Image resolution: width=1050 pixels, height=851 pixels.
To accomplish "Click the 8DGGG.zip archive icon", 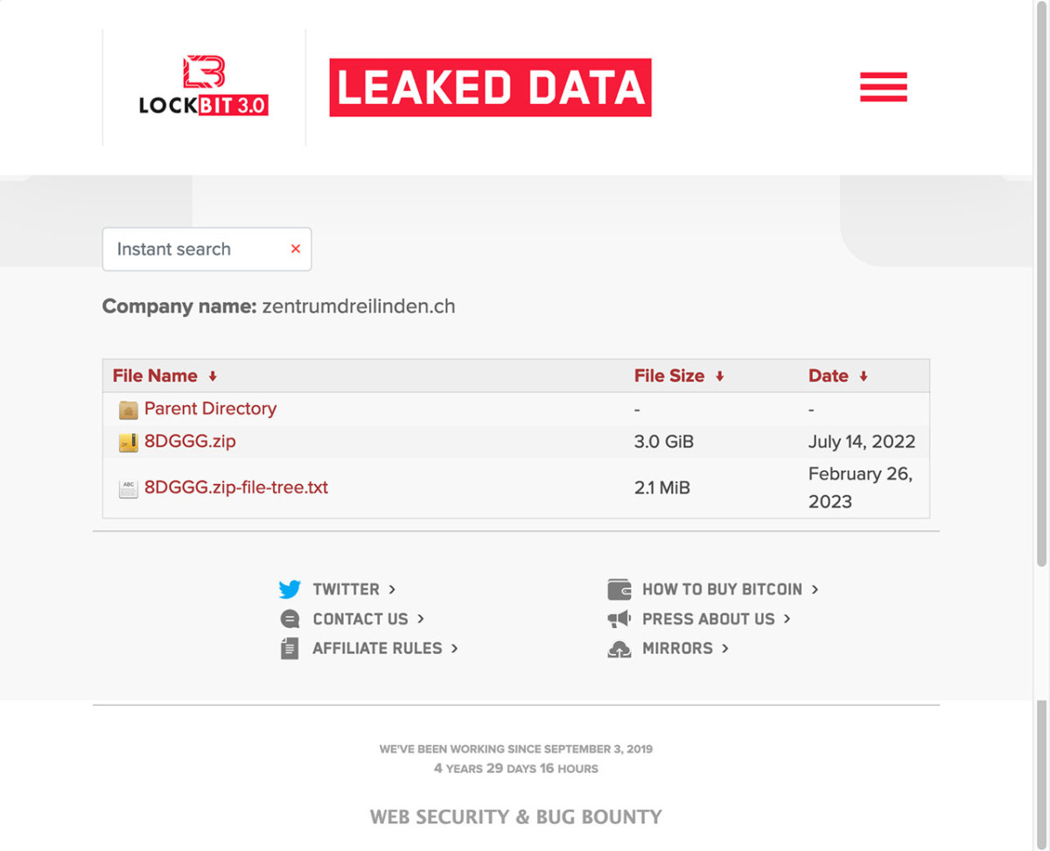I will tap(129, 443).
